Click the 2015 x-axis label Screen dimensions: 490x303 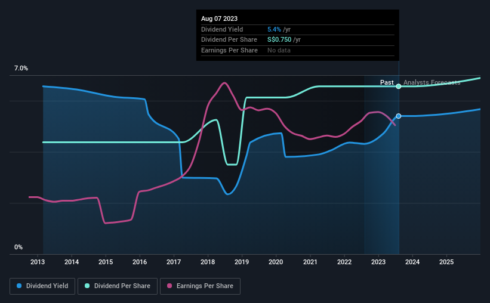point(106,262)
